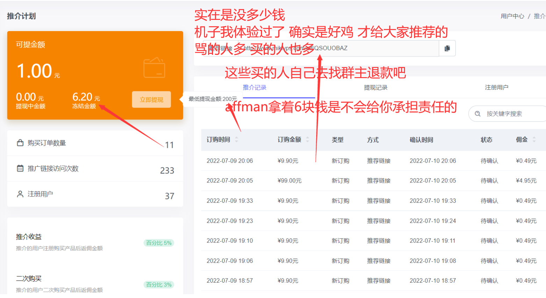The image size is (546, 298).
Task: Click the user icon beside 注册用户
Action: [x=20, y=194]
